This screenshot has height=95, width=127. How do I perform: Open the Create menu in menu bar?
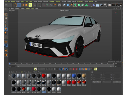pyautogui.click(x=13, y=1)
